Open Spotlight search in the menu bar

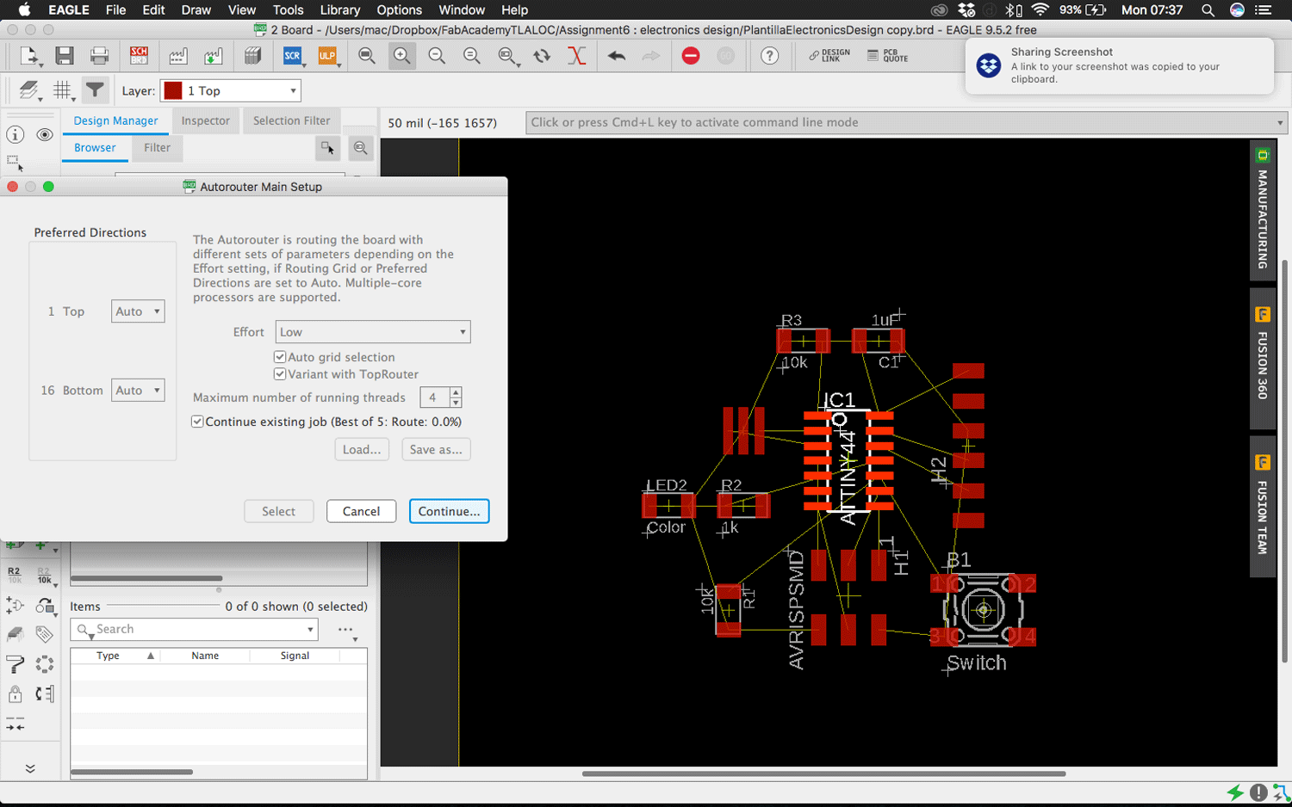(1208, 10)
